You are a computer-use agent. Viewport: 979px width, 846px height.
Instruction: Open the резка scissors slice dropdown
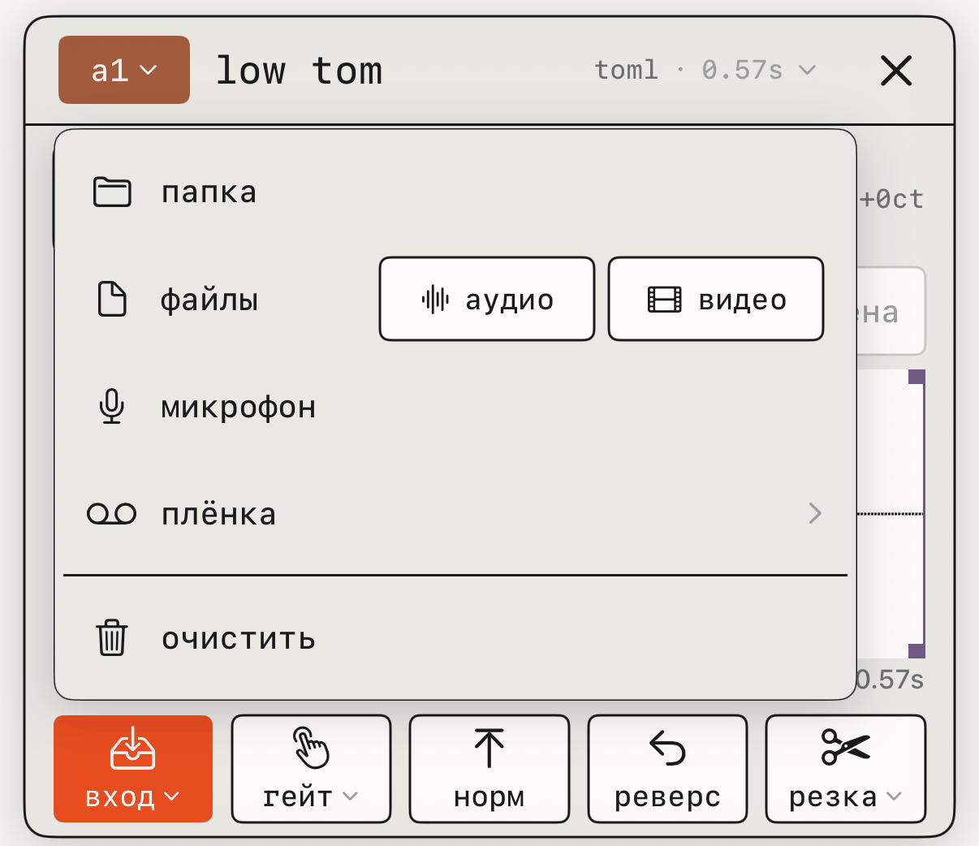[846, 769]
